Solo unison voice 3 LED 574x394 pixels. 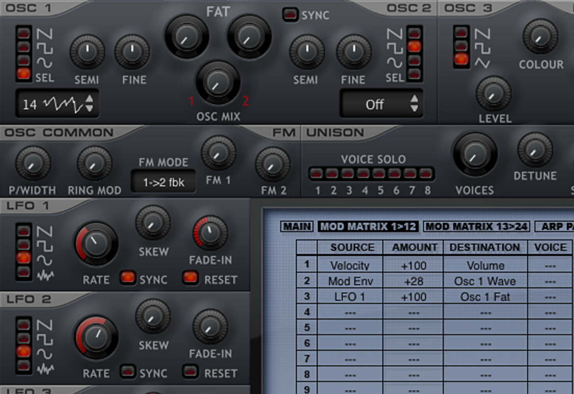coord(348,173)
